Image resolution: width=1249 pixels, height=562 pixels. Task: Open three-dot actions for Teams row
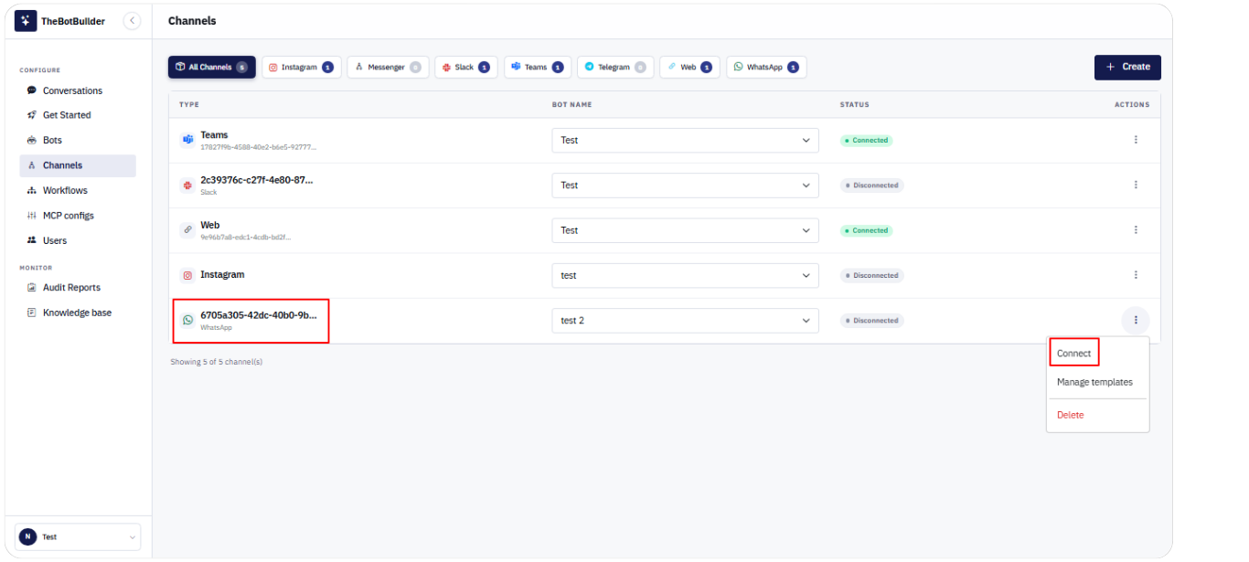(1136, 140)
